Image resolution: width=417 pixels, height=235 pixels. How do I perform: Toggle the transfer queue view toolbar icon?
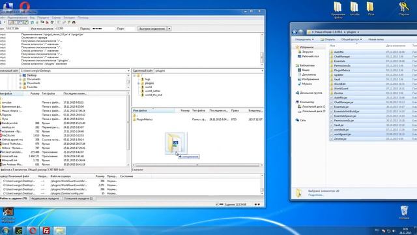[26, 22]
